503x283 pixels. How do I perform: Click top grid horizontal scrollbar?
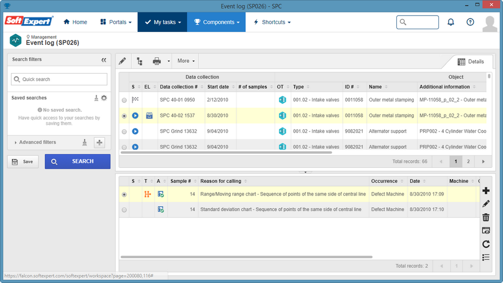[x=226, y=153]
